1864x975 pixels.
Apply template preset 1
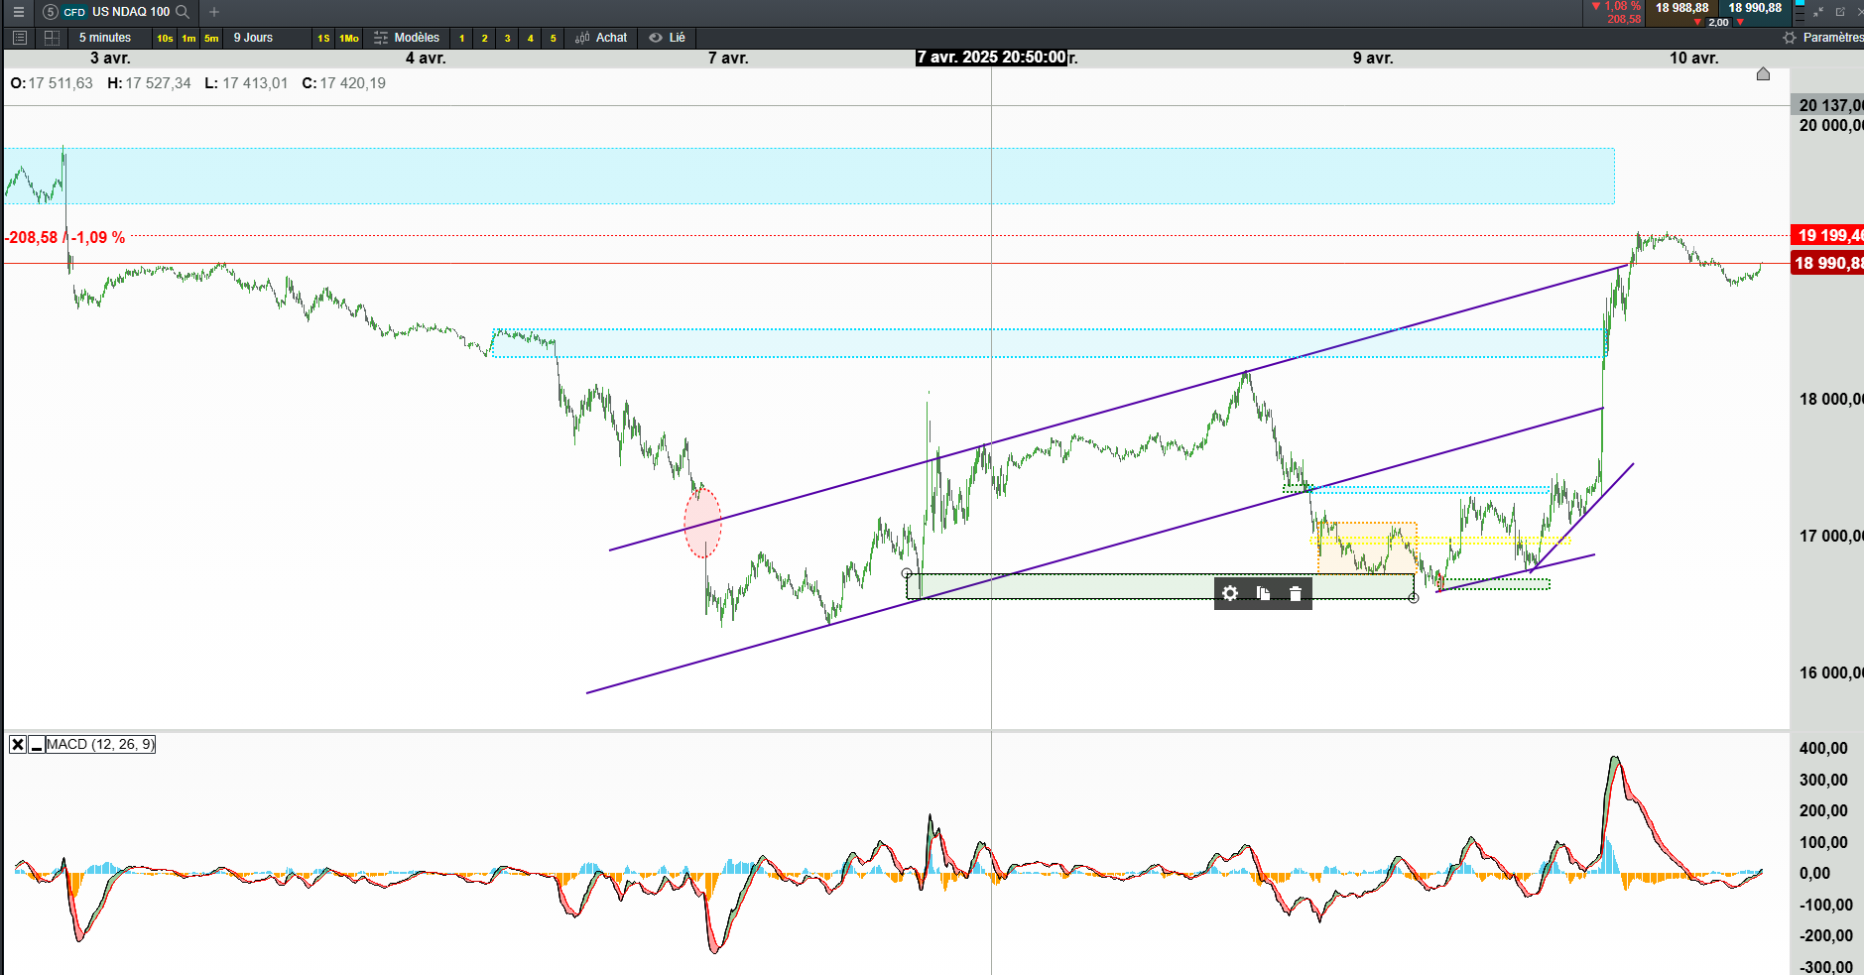pos(461,38)
